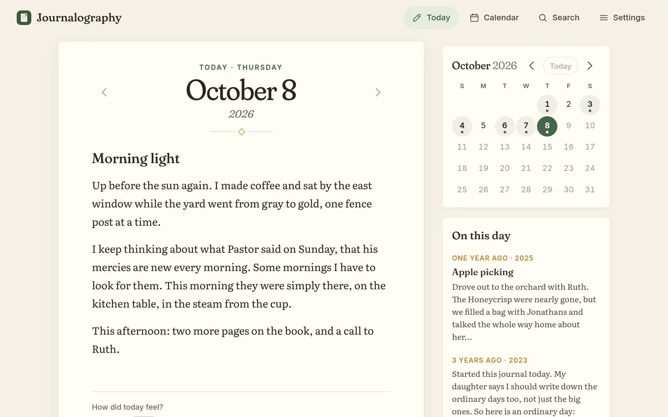
Task: Select October 4 in calendar
Action: [x=462, y=126]
